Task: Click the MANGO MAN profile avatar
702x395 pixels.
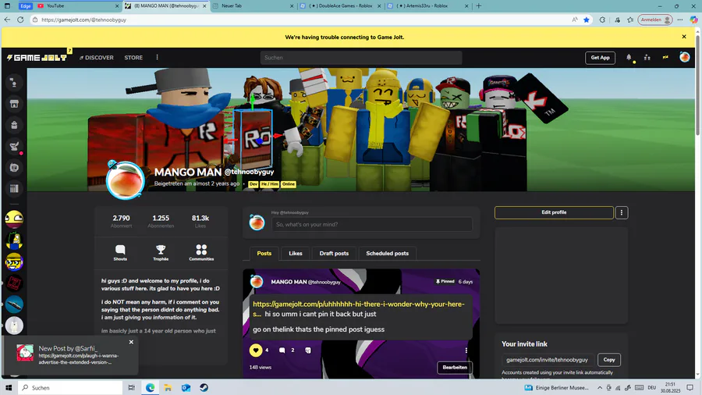Action: coord(126,180)
